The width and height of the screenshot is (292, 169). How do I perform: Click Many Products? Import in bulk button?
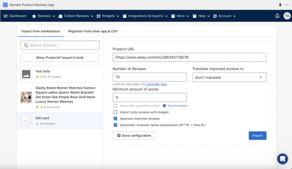(x=60, y=57)
